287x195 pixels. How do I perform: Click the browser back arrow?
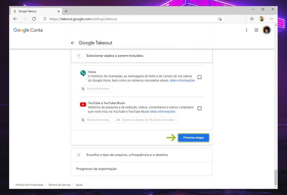coord(15,19)
